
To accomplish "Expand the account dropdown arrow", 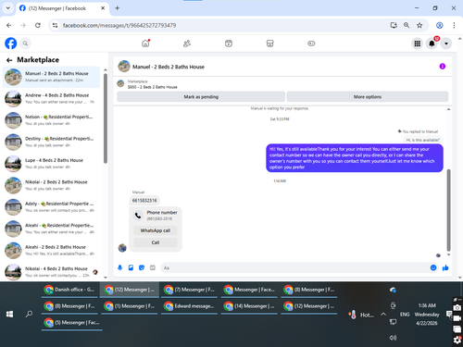I will tap(446, 43).
